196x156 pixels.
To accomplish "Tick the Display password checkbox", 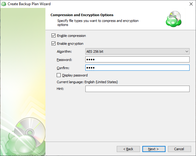I will tap(59, 75).
